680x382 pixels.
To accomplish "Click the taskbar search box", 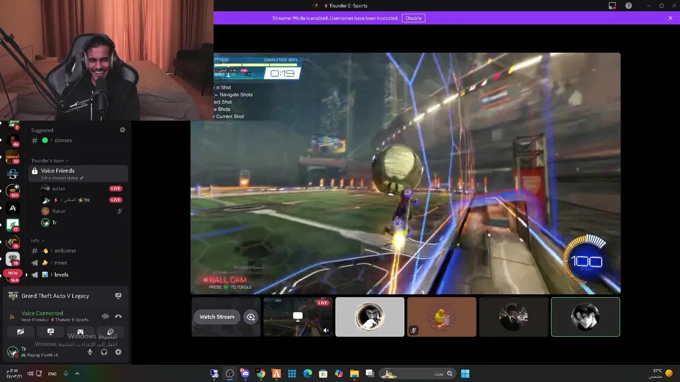I will point(417,374).
